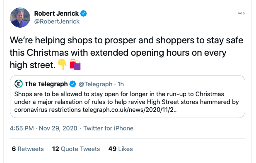Click the blue verified badge beside Robert Jenrick
The height and width of the screenshot is (163, 256).
(84, 13)
